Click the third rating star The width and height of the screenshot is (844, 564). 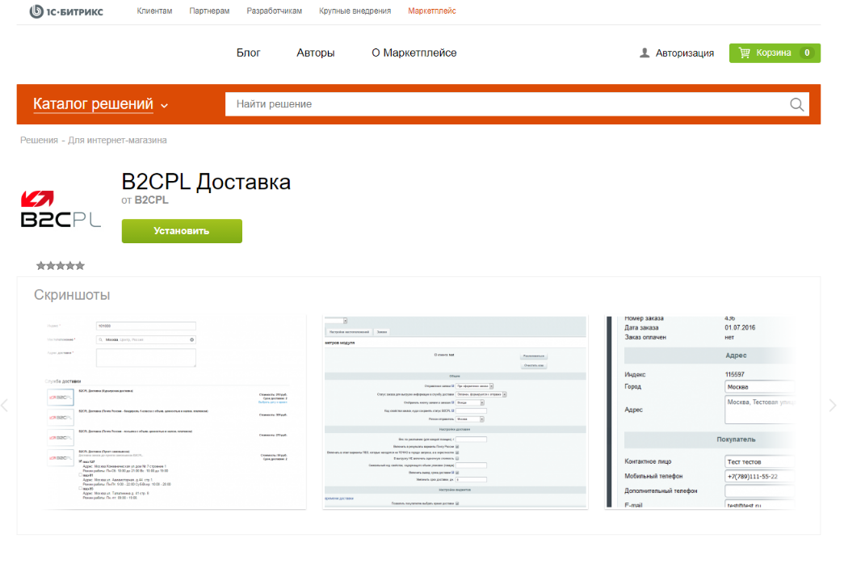[x=61, y=266]
